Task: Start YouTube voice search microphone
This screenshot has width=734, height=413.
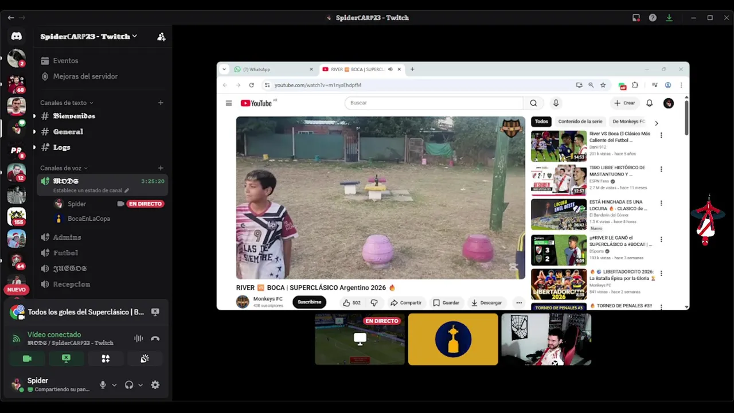Action: 555,103
